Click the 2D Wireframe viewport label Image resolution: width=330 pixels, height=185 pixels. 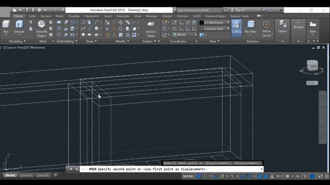tap(35, 48)
